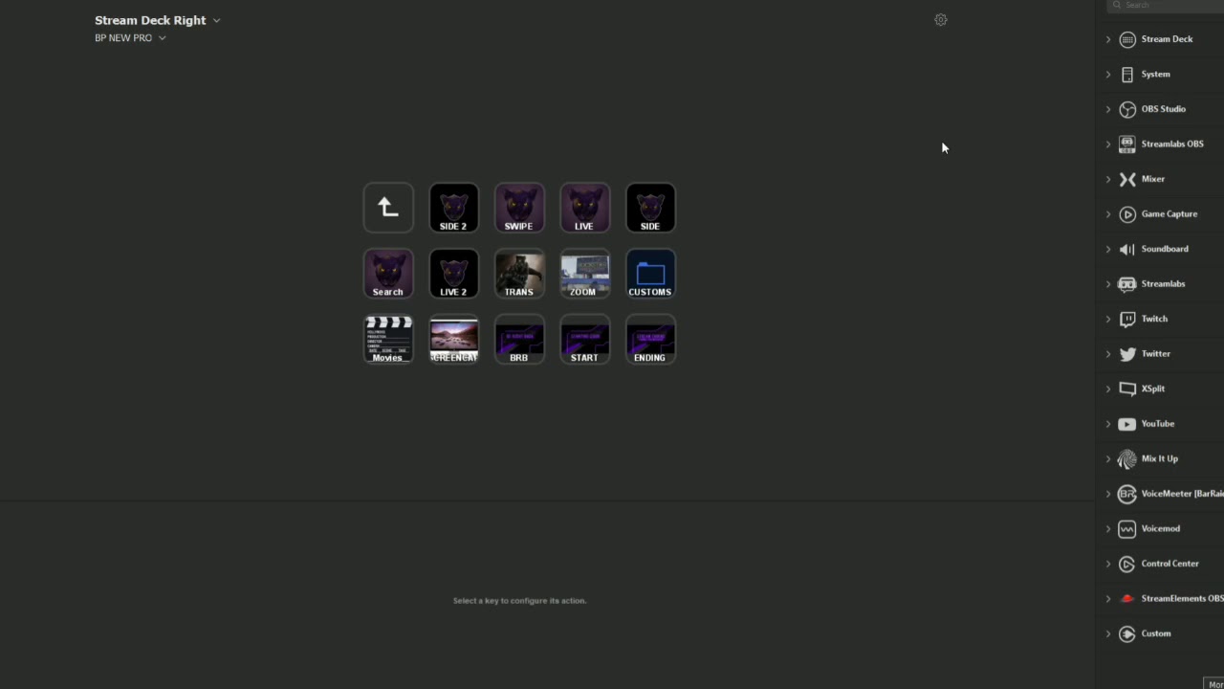Click the back/up arrow folder key
The image size is (1224, 689).
pos(388,208)
